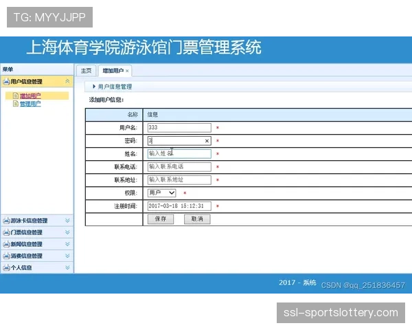The height and width of the screenshot is (330, 412).
Task: Click into the 密码 input field
Action: (179, 141)
